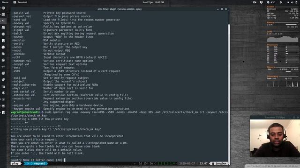Click the tmux uptime '1d 15h 5m'
The image size is (300, 168).
pyautogui.click(x=146, y=163)
